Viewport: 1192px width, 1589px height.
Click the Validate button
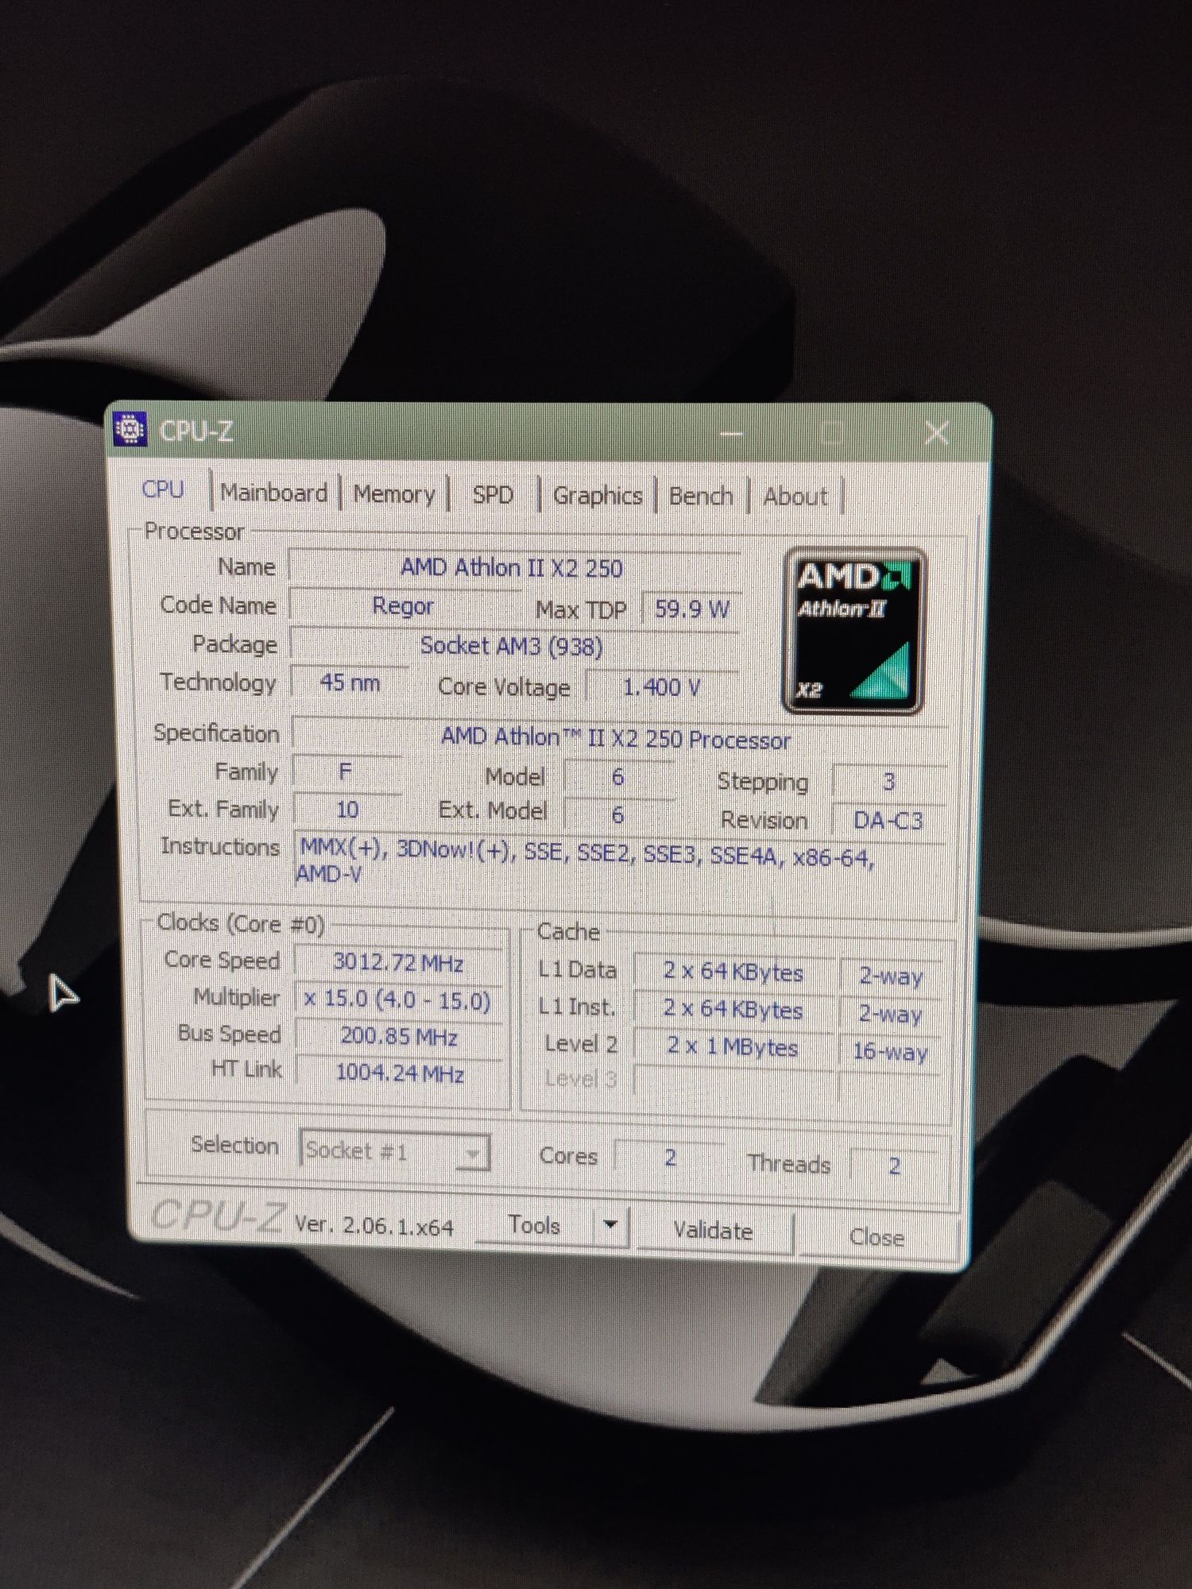pos(714,1231)
